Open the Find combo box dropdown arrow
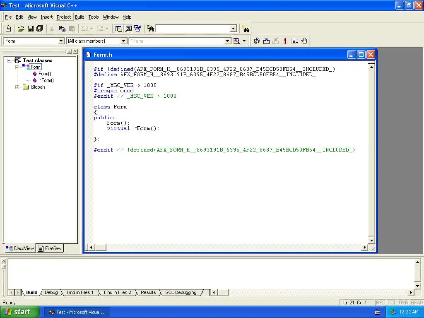This screenshot has height=318, width=424. pos(234,29)
